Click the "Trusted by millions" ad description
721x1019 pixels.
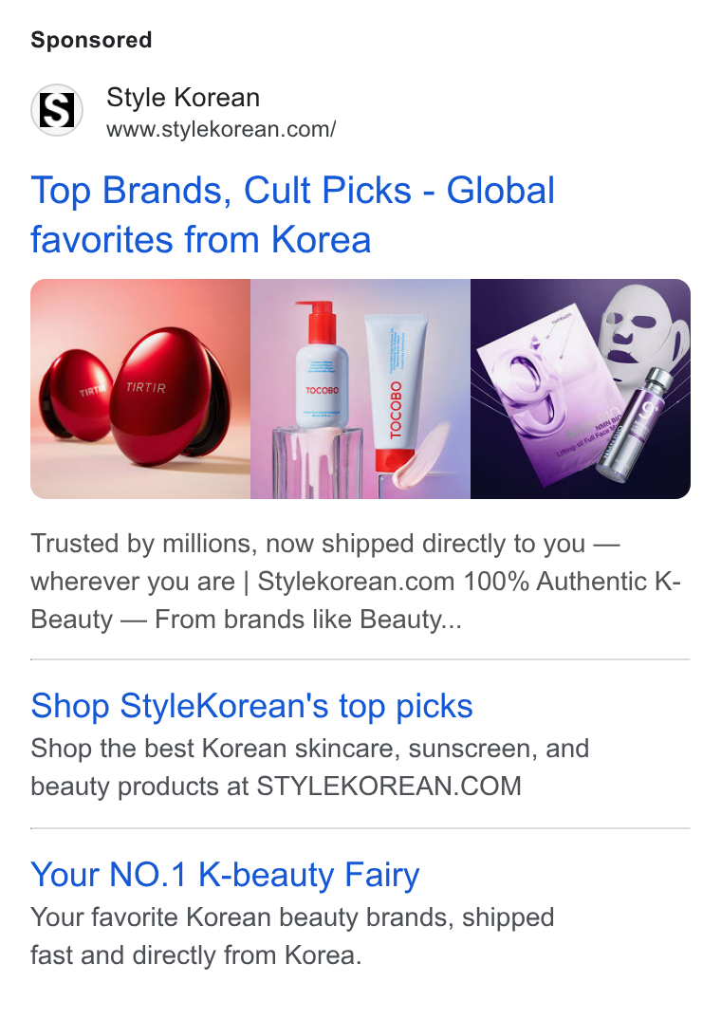[x=356, y=582]
